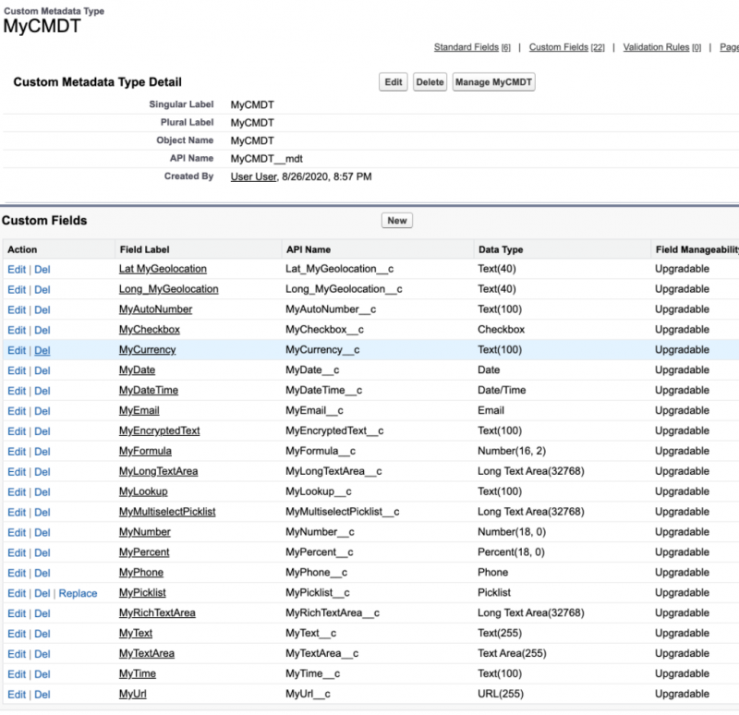The height and width of the screenshot is (715, 739).
Task: Open the MyTextArea field label
Action: [x=147, y=653]
